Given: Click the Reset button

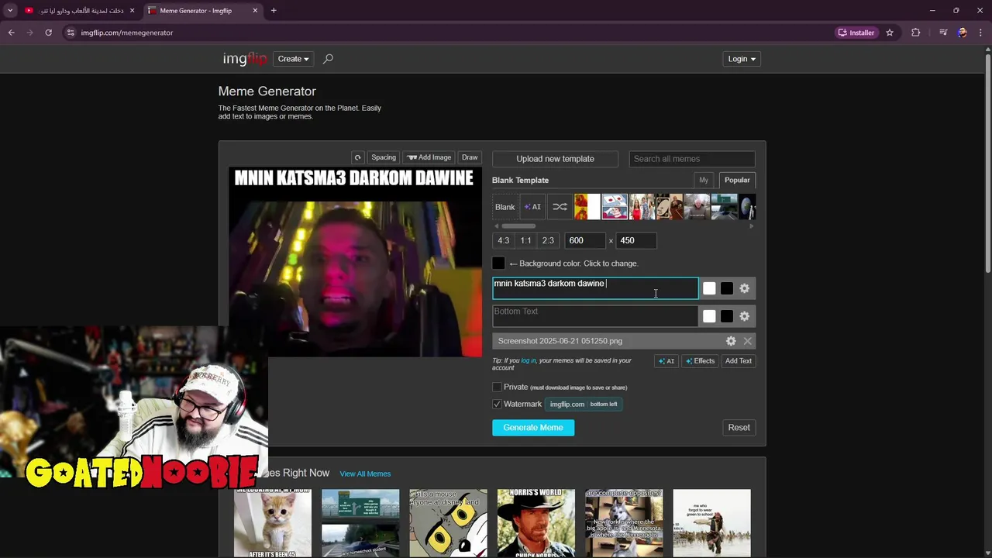Looking at the screenshot, I should pyautogui.click(x=739, y=428).
